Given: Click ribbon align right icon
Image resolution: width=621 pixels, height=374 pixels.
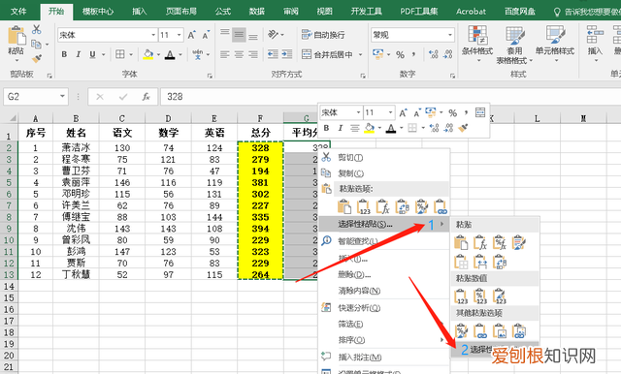Looking at the screenshot, I should (x=253, y=54).
